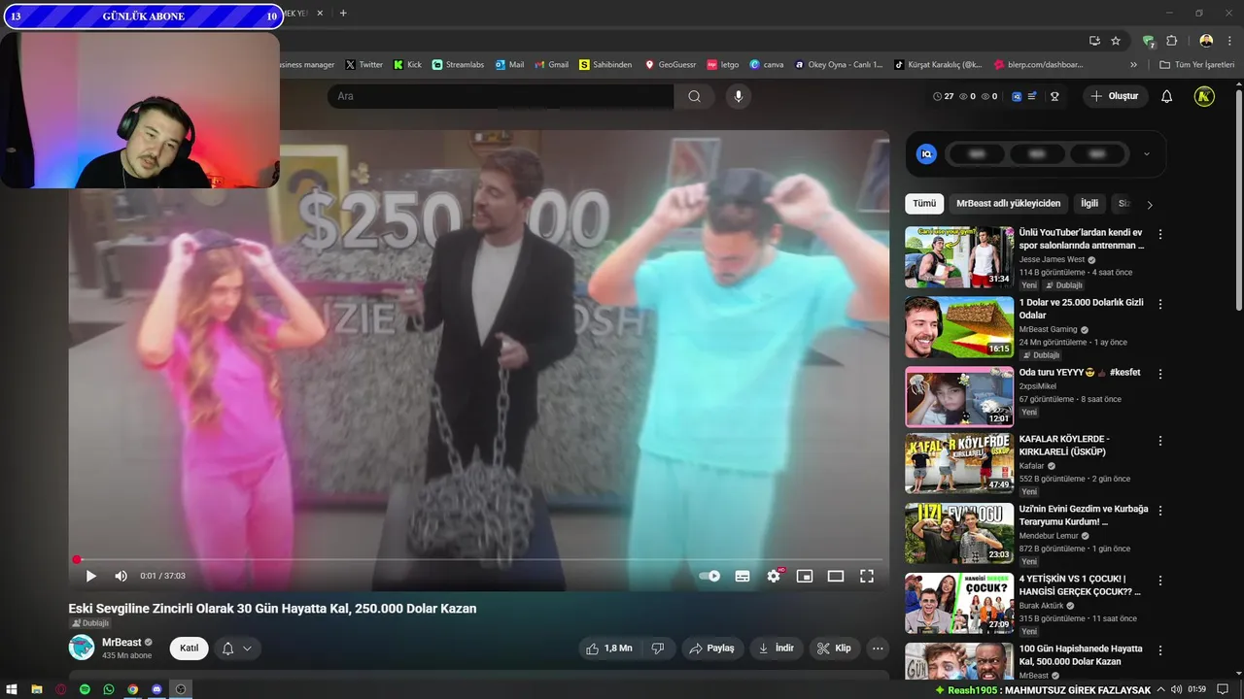Open YouTube account avatar menu
Screen dimensions: 1244x699
(1204, 96)
